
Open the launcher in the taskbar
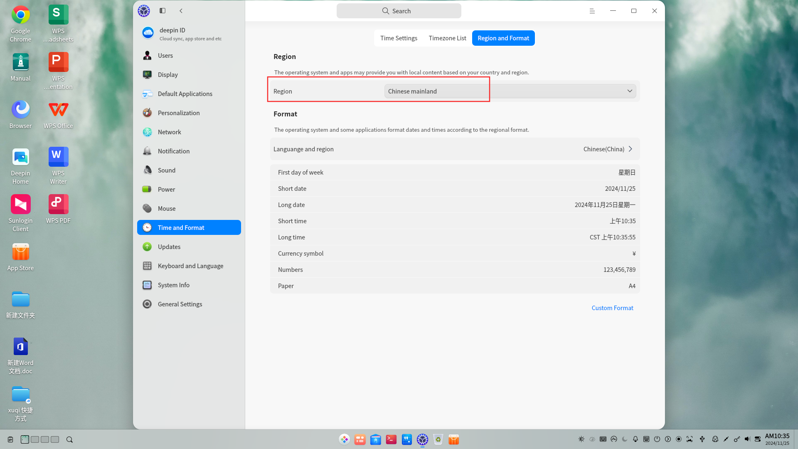point(345,439)
